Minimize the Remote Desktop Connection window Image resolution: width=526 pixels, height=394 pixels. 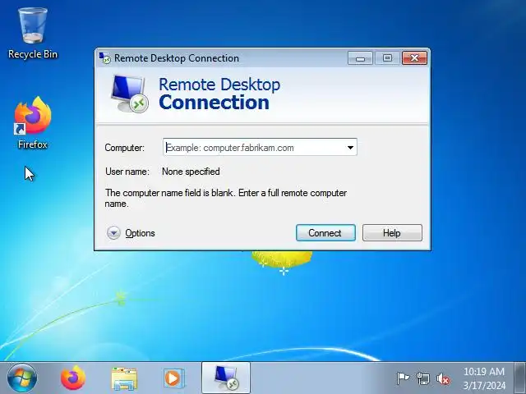360,58
